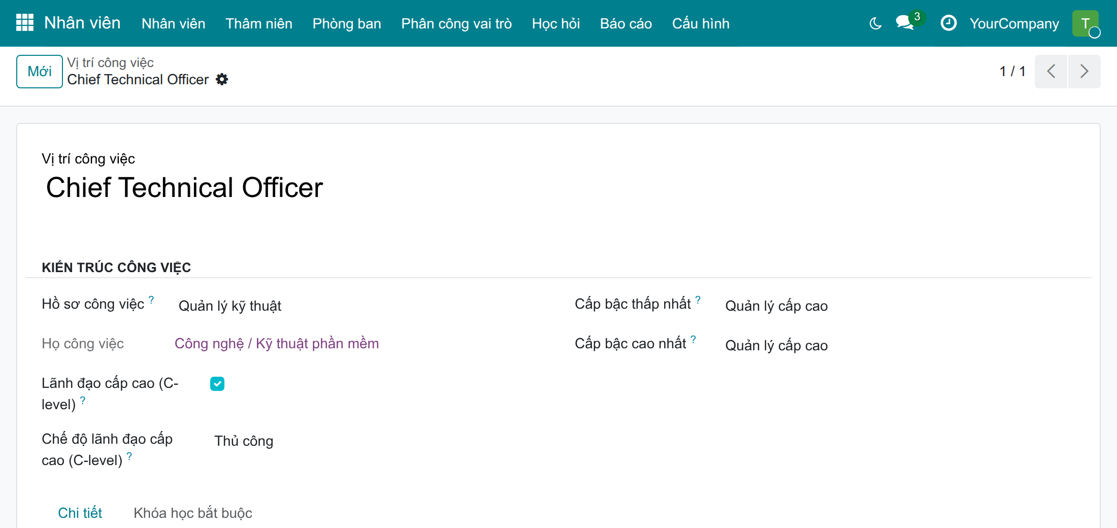Open Cấp bậc cao nhất dropdown
The height and width of the screenshot is (528, 1117).
click(904, 345)
